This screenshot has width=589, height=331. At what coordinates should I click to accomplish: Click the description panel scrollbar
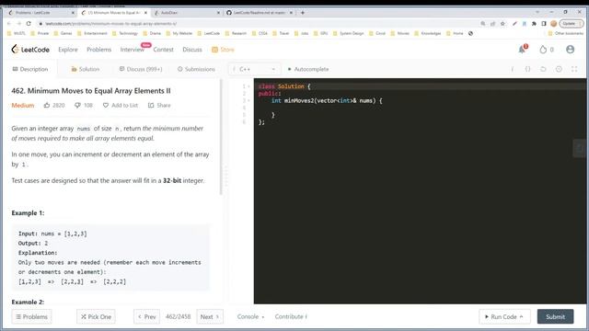point(221,137)
